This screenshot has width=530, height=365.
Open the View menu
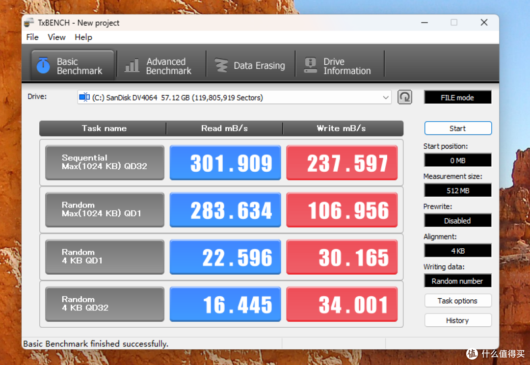(56, 37)
